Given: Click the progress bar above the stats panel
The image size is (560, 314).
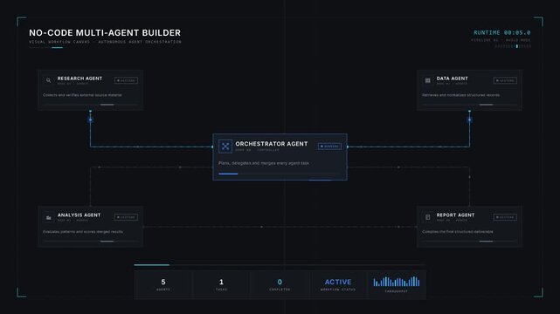Looking at the screenshot, I should click(280, 265).
